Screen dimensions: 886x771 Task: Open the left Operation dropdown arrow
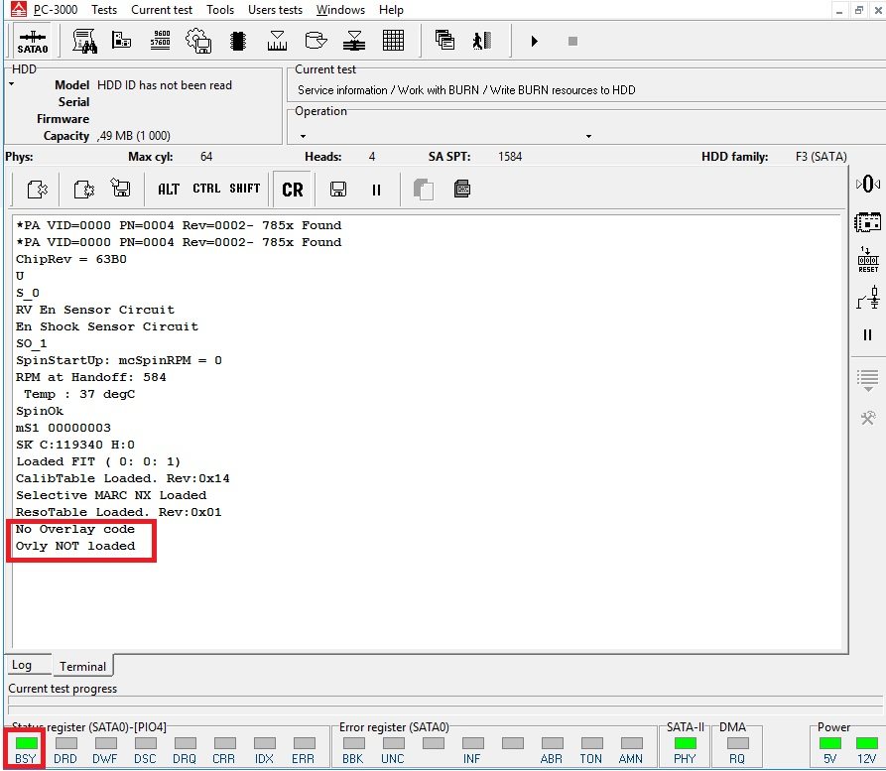[303, 136]
